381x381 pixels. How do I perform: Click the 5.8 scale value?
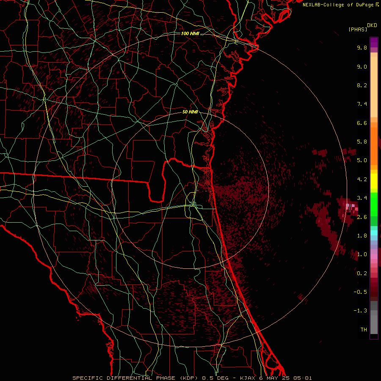coord(362,142)
